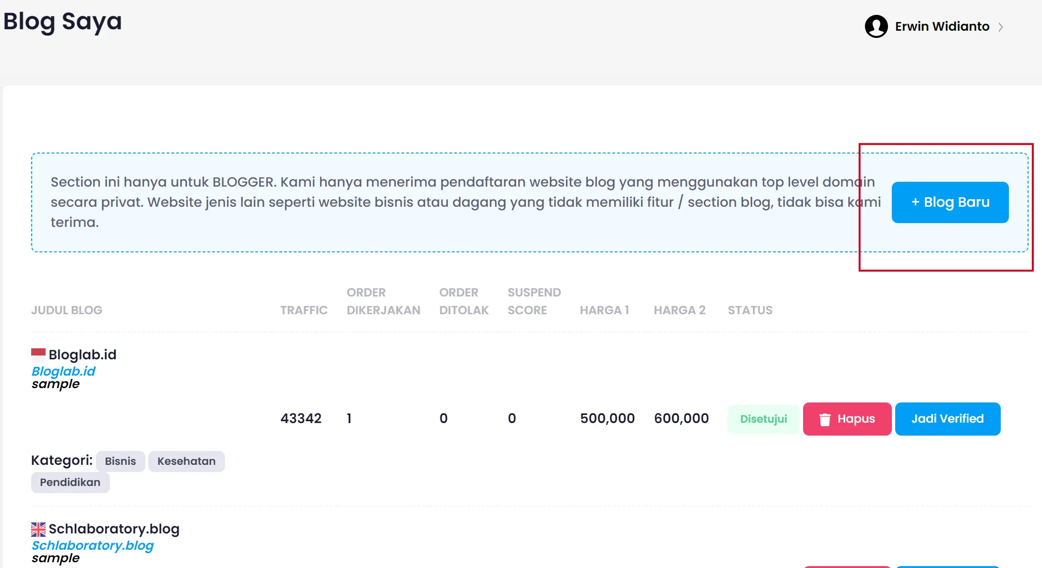Screen dimensions: 1042x568
Task: Click the sample text under Schlaboratory.blog link
Action: [x=56, y=558]
